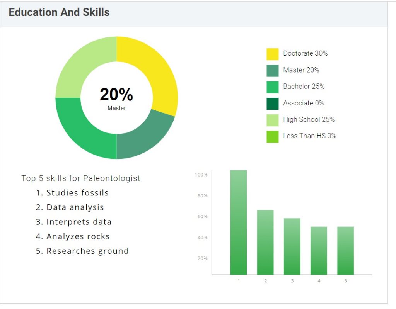The width and height of the screenshot is (396, 309).
Task: Select the 'Less Than HS 0%' legend label
Action: [310, 136]
